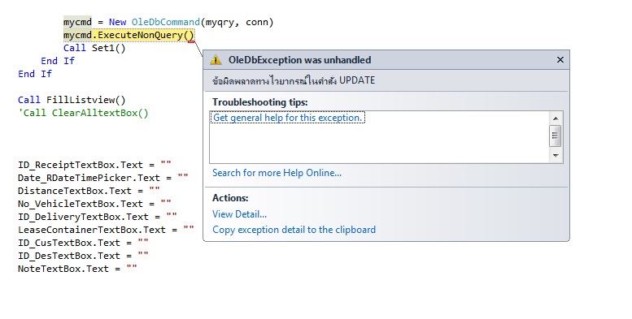Click the inner 'End If' line

click(58, 61)
